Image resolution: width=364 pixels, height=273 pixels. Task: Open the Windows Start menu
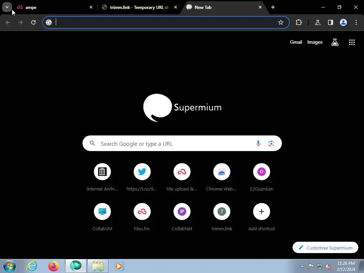pyautogui.click(x=10, y=266)
